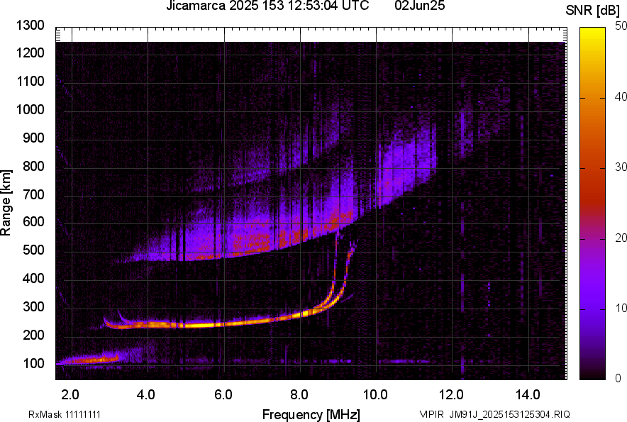The height and width of the screenshot is (422, 627).
Task: Click the 'SNR [dB]' colorbar title
Action: tap(592, 11)
